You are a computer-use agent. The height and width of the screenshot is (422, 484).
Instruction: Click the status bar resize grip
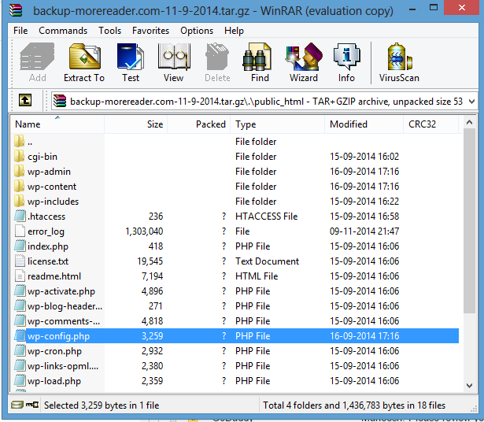(474, 409)
